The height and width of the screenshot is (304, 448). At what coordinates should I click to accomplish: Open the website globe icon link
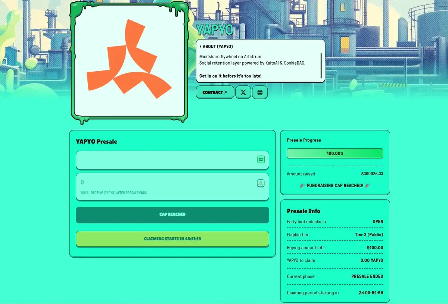click(260, 92)
